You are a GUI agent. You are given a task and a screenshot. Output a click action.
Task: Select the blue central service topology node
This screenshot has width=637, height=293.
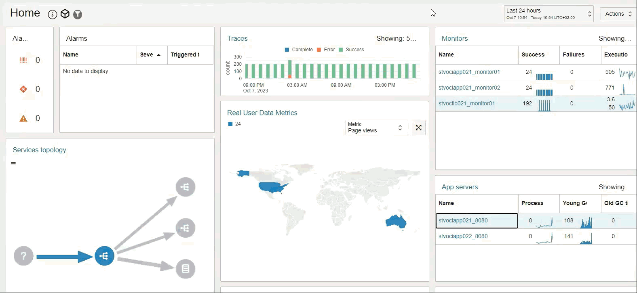pos(104,256)
